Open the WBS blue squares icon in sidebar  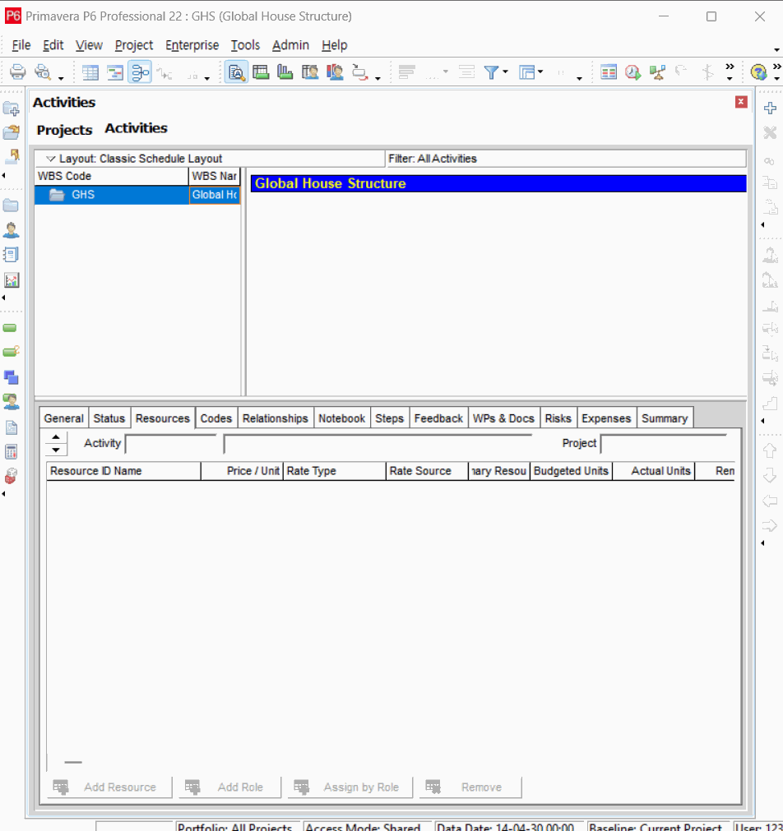click(12, 377)
